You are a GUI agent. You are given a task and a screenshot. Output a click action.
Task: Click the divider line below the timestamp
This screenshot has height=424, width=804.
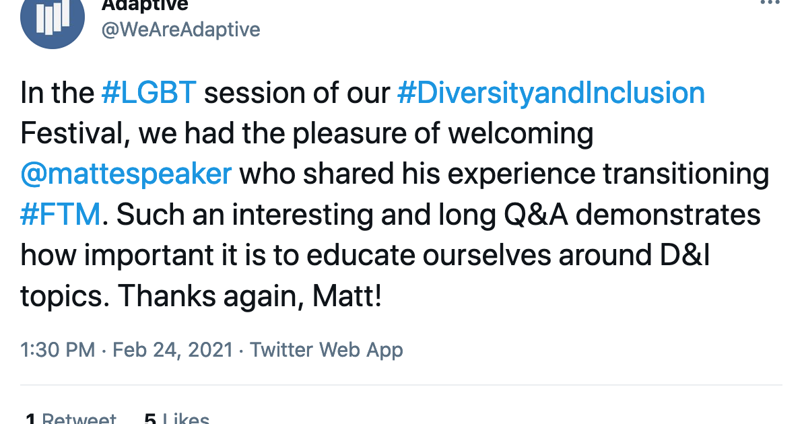[x=401, y=384]
